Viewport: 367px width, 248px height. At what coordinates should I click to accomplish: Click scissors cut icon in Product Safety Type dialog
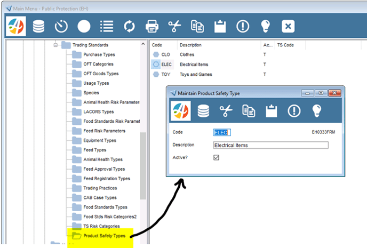click(x=226, y=111)
